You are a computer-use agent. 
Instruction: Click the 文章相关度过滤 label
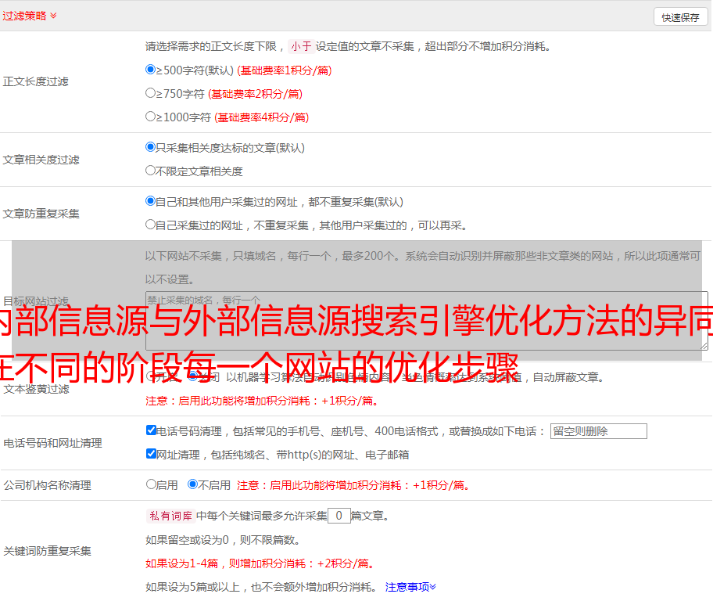pyautogui.click(x=41, y=160)
